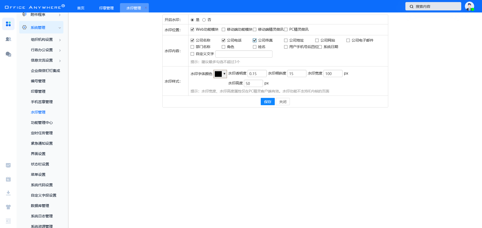Collapse sidebar with the indent menu icon
The width and height of the screenshot is (482, 228).
(x=8, y=221)
